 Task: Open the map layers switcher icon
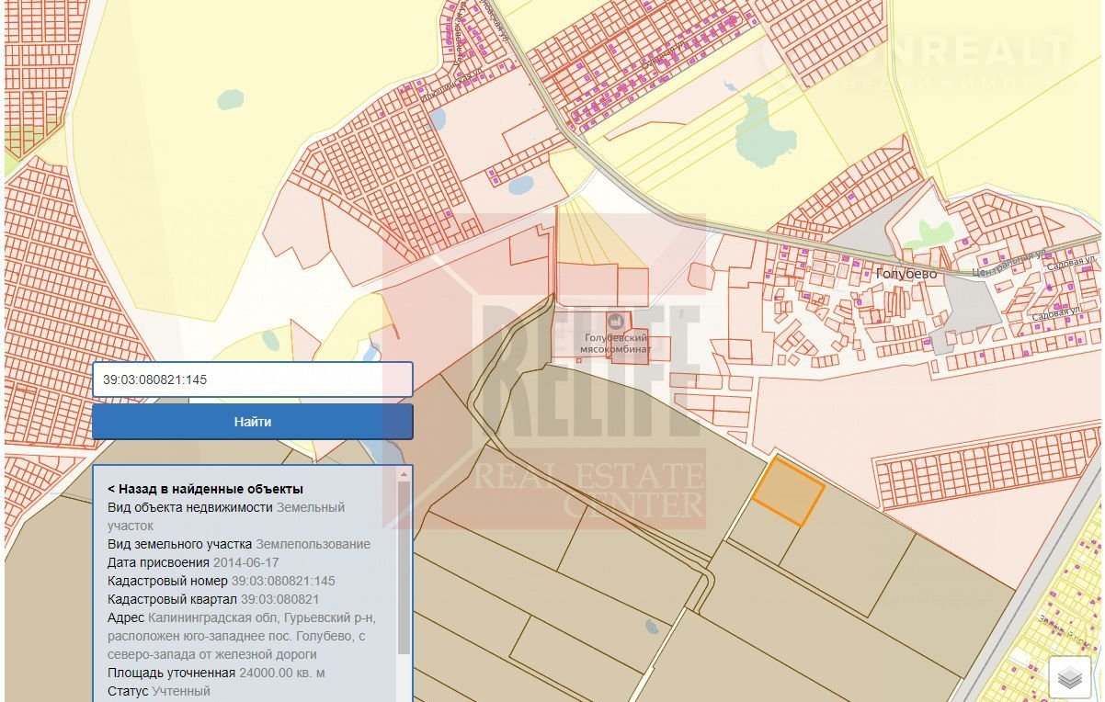(x=1069, y=678)
